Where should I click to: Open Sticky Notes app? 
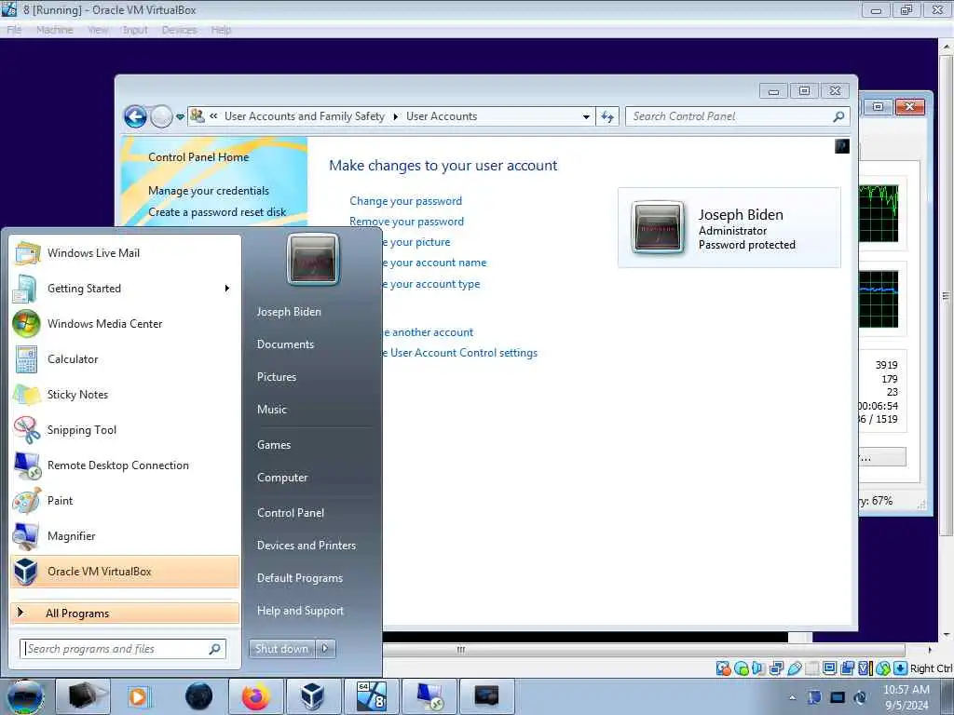point(125,395)
